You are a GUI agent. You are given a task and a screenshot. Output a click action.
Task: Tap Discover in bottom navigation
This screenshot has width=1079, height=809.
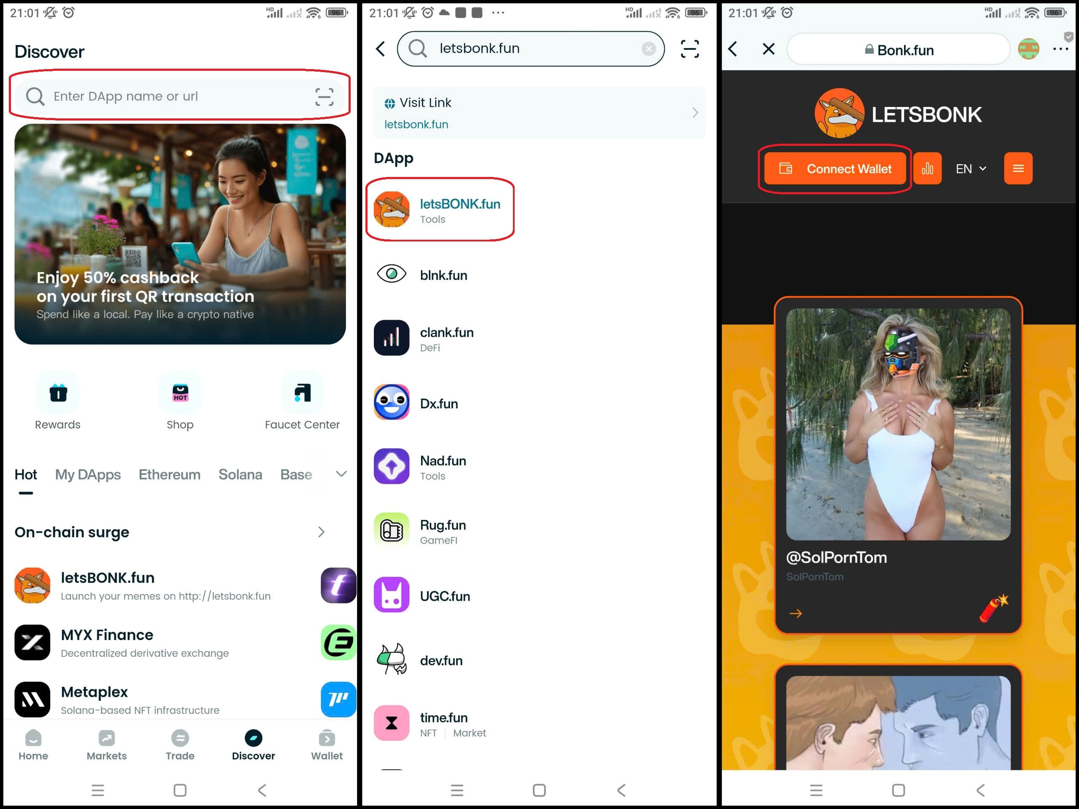click(253, 745)
